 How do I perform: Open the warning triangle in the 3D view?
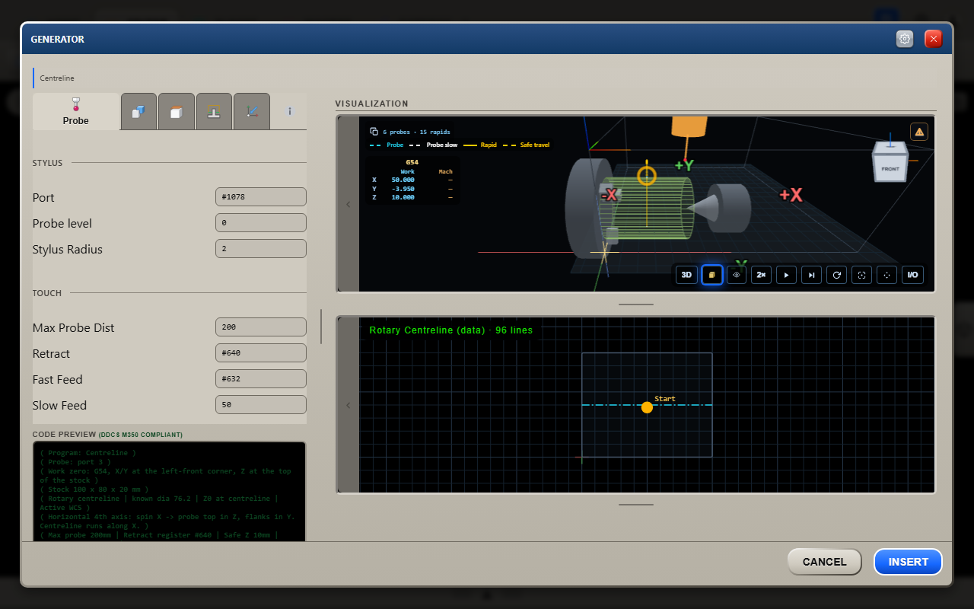pos(919,132)
